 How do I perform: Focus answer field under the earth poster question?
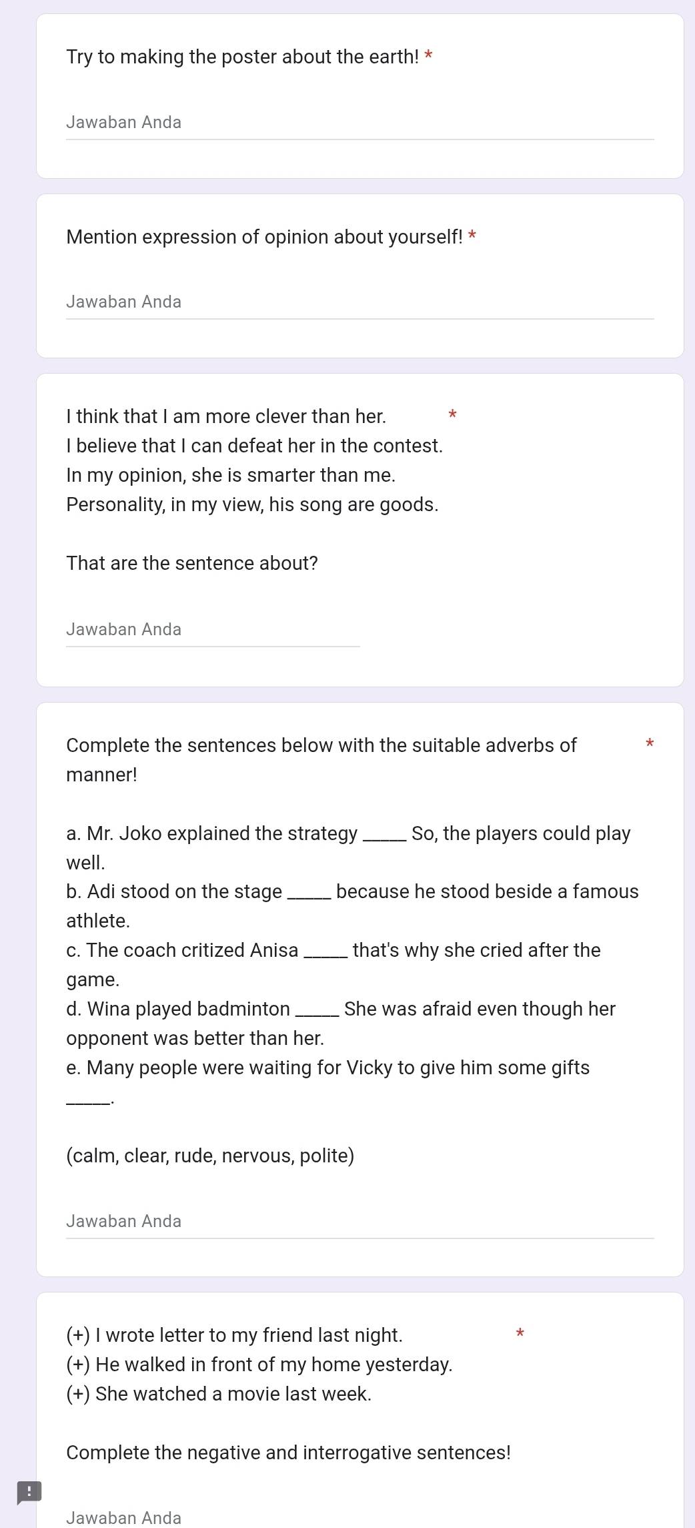(360, 123)
